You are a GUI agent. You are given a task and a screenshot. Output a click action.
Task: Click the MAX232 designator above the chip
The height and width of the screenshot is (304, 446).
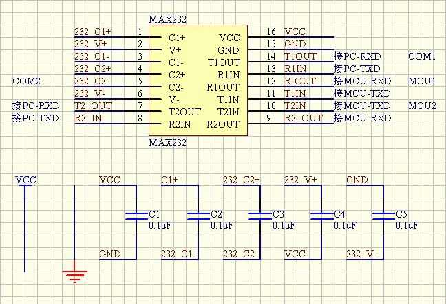pos(168,19)
